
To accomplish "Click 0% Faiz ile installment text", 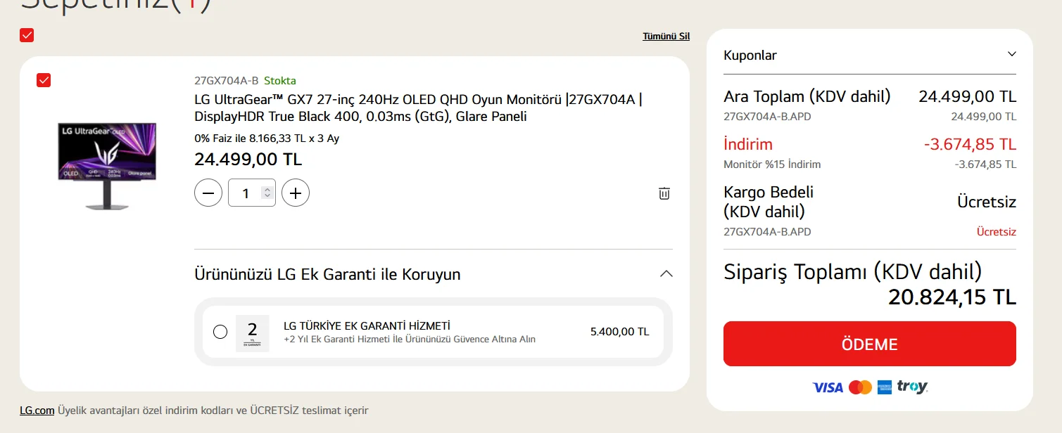I will pyautogui.click(x=267, y=138).
